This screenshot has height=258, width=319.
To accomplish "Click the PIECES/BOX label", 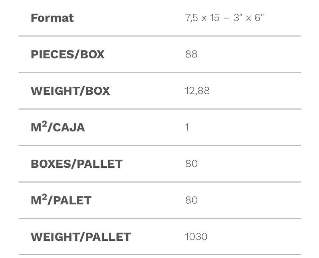I will pos(67,54).
